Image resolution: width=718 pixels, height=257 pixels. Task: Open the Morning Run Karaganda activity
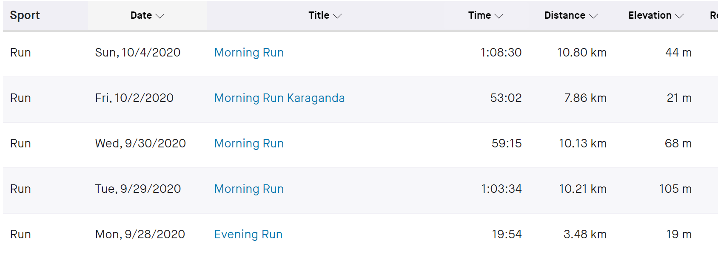pos(279,98)
